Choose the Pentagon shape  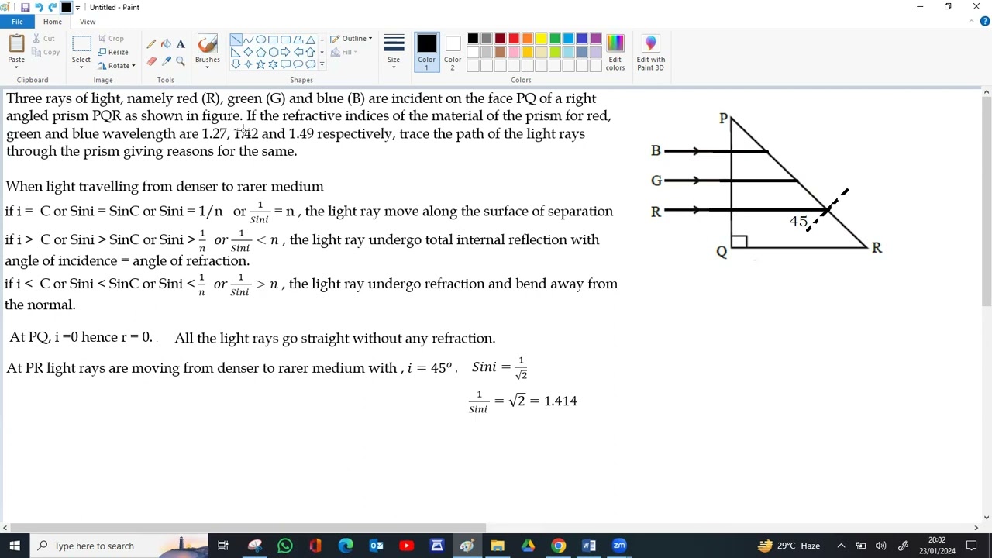tap(260, 52)
